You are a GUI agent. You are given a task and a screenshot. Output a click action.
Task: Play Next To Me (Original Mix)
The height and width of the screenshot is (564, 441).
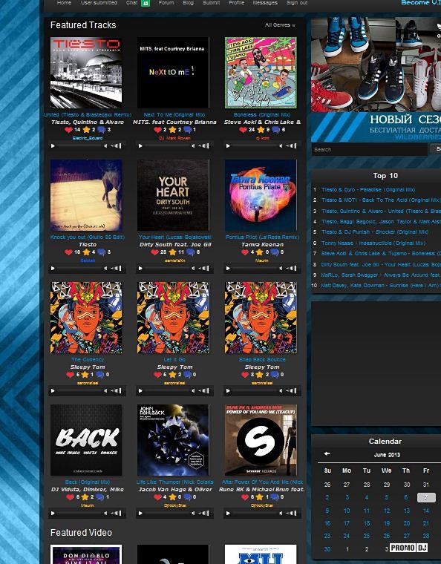pos(140,145)
